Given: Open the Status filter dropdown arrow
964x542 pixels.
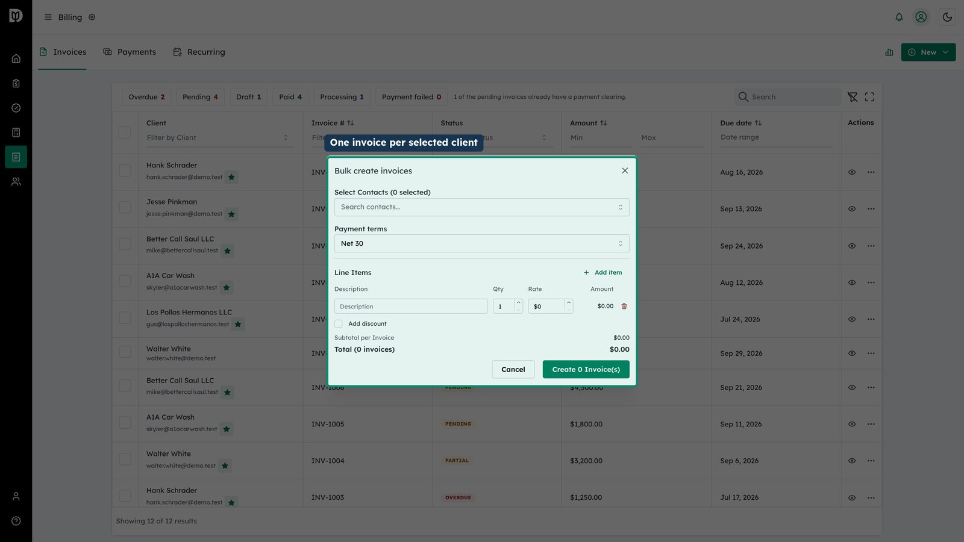Looking at the screenshot, I should pos(544,138).
